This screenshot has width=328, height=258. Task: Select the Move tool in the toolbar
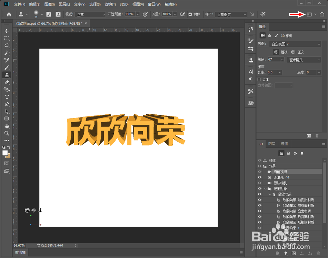(7, 31)
